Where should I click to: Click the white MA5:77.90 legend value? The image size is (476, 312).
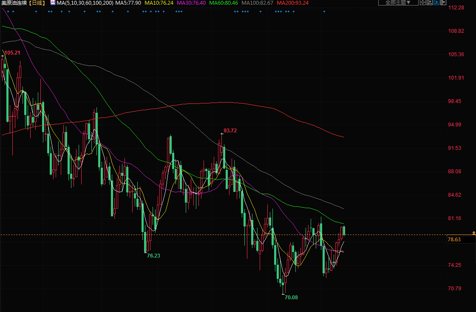(x=129, y=3)
